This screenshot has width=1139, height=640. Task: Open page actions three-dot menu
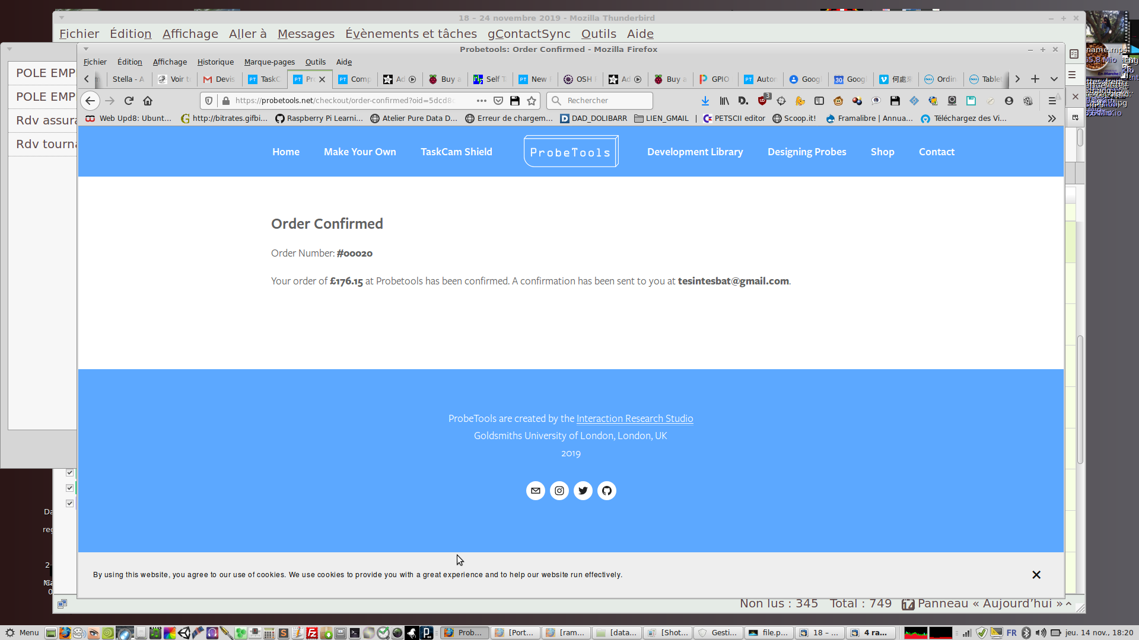click(x=481, y=101)
